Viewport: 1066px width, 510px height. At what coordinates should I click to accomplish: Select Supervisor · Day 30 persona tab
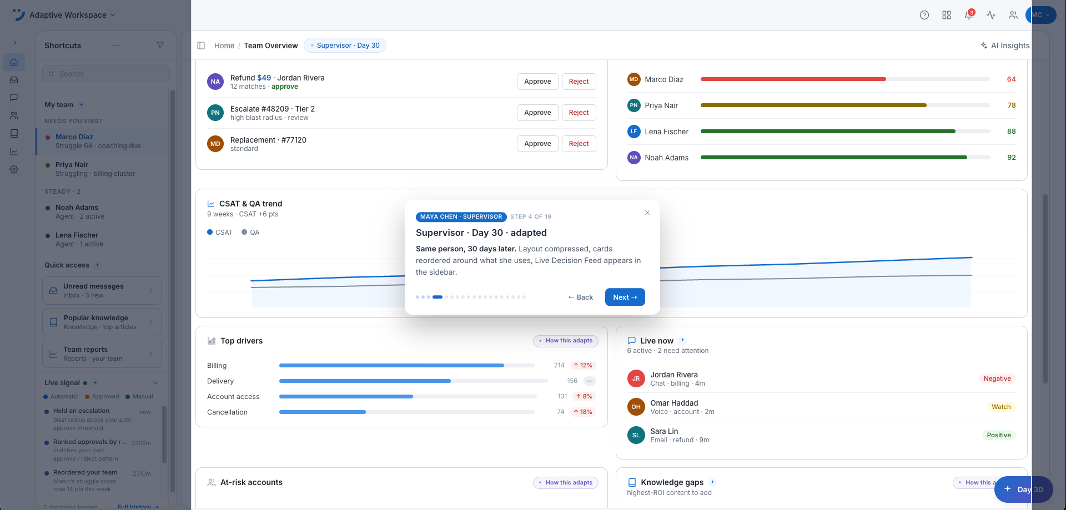[345, 46]
